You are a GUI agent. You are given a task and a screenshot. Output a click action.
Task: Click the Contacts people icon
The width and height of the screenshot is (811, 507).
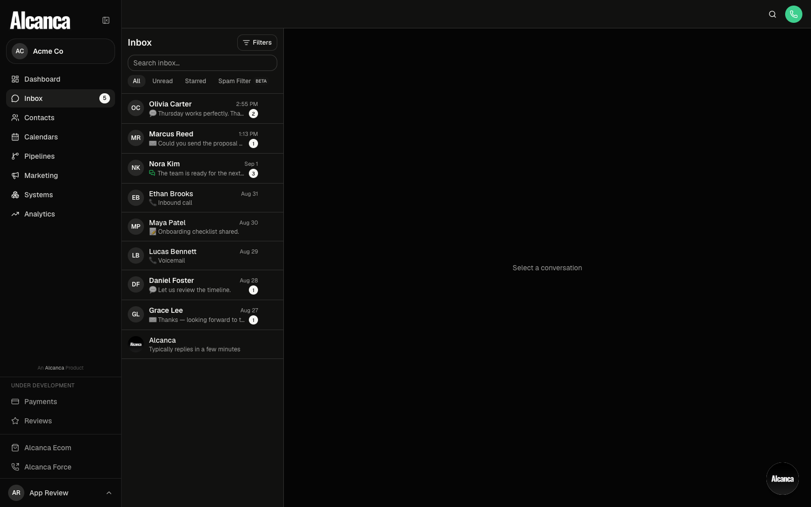[15, 118]
